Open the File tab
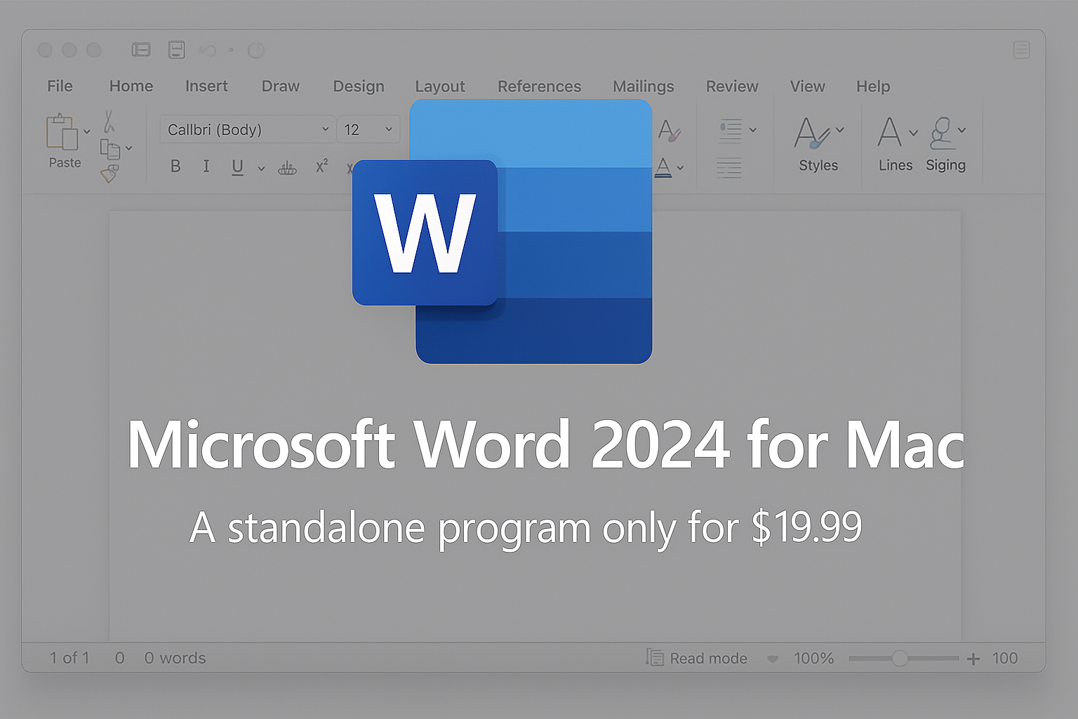1078x719 pixels. pyautogui.click(x=60, y=86)
